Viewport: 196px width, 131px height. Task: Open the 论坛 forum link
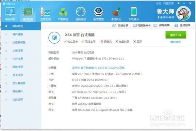point(158,3)
